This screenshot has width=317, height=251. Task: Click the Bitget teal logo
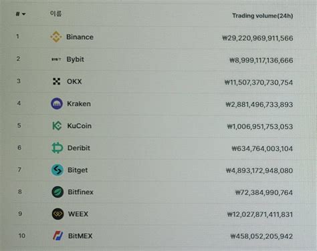coord(58,170)
